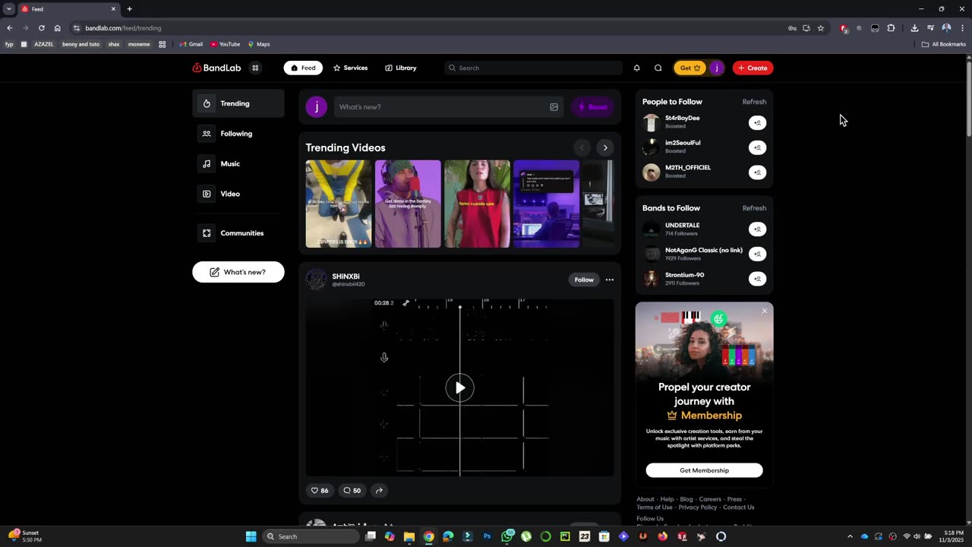Select the Feed tab
Image resolution: width=972 pixels, height=547 pixels.
click(x=303, y=68)
